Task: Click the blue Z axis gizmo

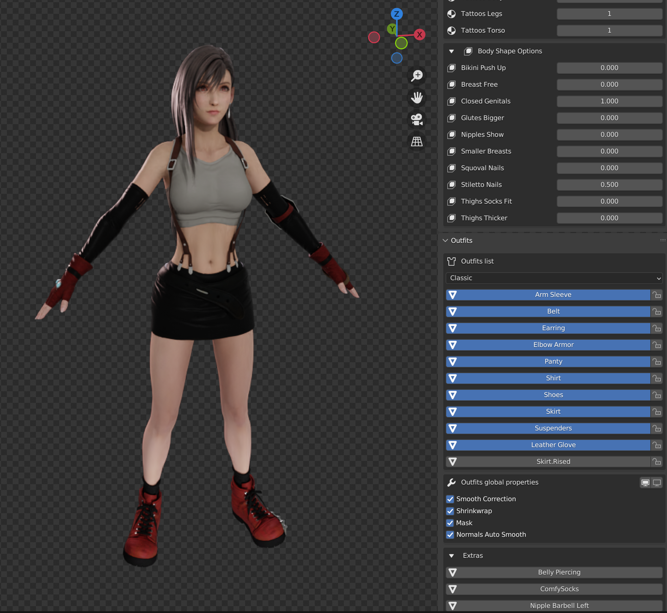Action: click(396, 14)
